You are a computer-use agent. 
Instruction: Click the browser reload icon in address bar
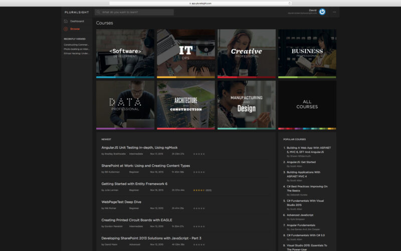point(290,4)
